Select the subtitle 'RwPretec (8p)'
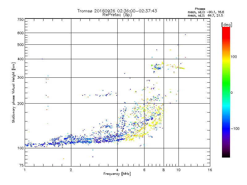 point(117,15)
